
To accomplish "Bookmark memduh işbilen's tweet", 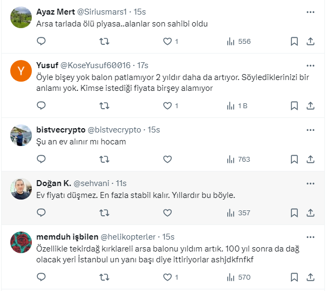I will coord(294,277).
